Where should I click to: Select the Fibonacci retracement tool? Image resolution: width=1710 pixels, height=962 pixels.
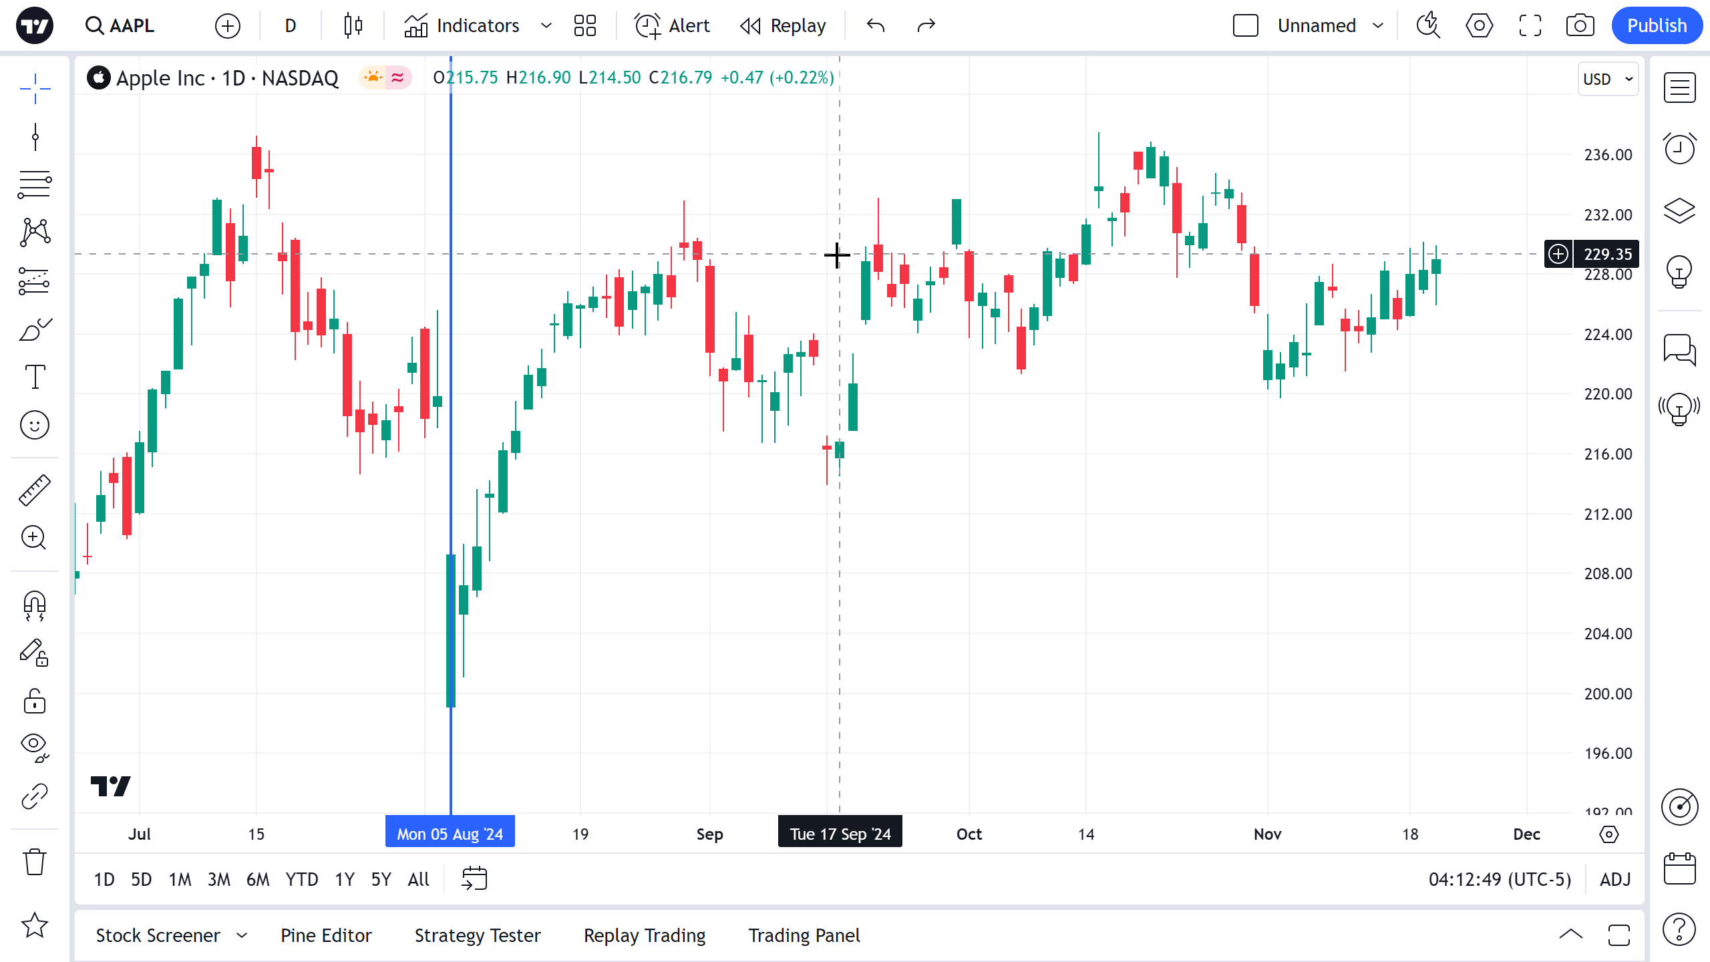[x=35, y=184]
